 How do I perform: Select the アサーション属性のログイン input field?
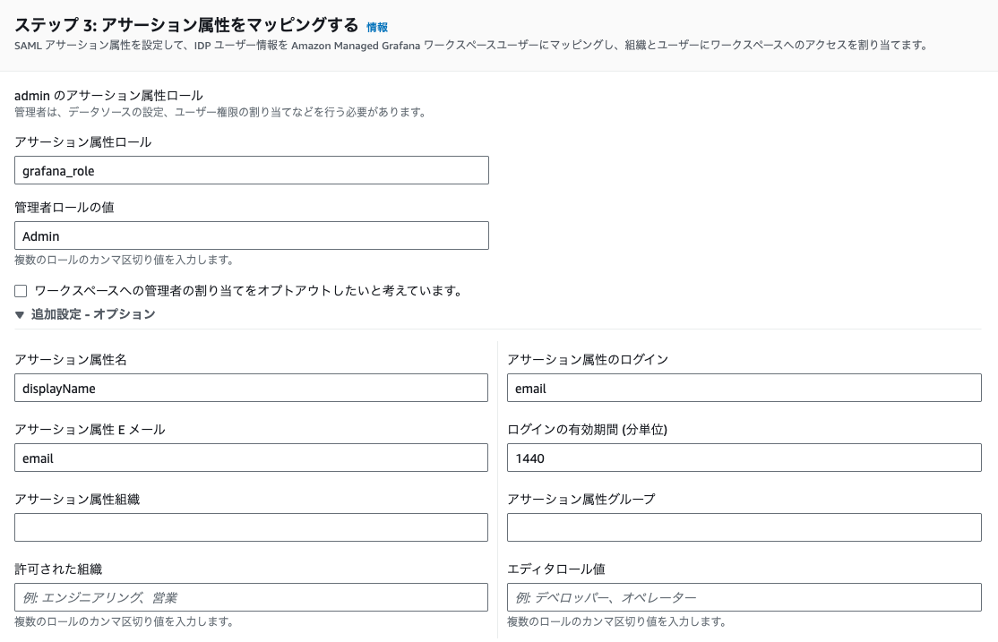[x=744, y=389]
